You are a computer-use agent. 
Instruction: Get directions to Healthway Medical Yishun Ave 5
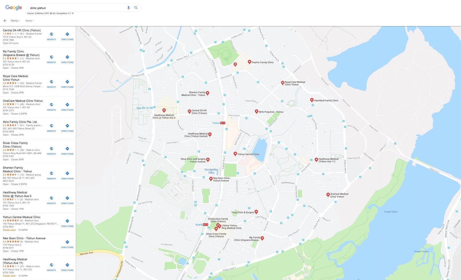pos(67,200)
